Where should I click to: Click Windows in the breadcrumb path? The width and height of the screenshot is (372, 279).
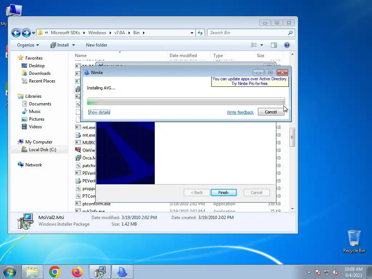(97, 33)
